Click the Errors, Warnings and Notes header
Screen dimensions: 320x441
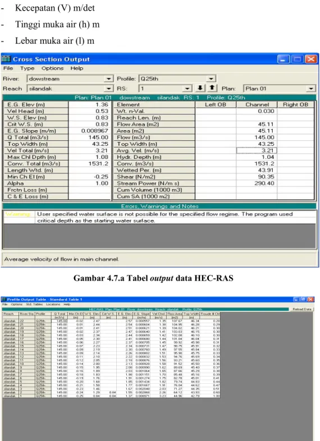(x=159, y=206)
